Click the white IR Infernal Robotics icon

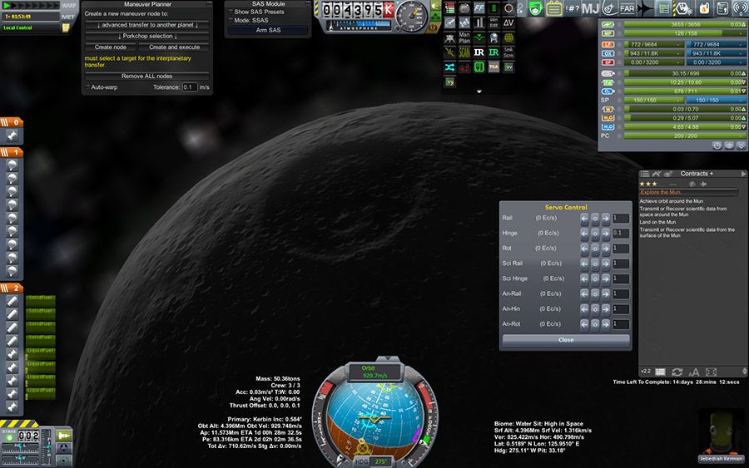click(x=479, y=52)
